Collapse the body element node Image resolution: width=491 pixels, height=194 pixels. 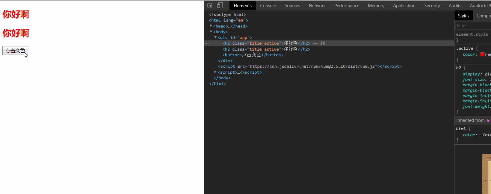coord(211,32)
